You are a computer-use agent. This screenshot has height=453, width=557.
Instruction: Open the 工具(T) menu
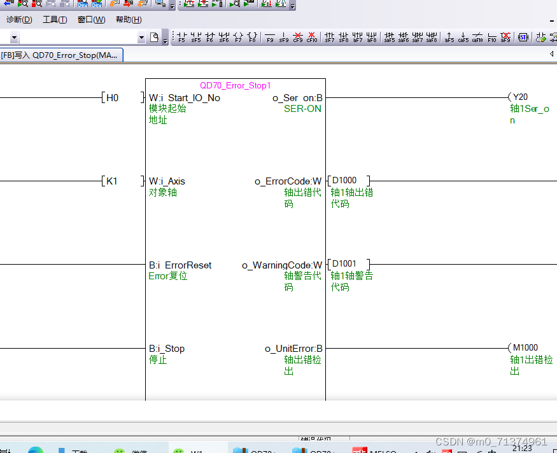pyautogui.click(x=55, y=20)
